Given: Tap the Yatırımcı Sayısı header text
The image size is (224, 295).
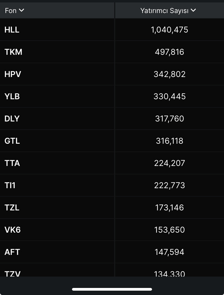Looking at the screenshot, I should tap(164, 11).
